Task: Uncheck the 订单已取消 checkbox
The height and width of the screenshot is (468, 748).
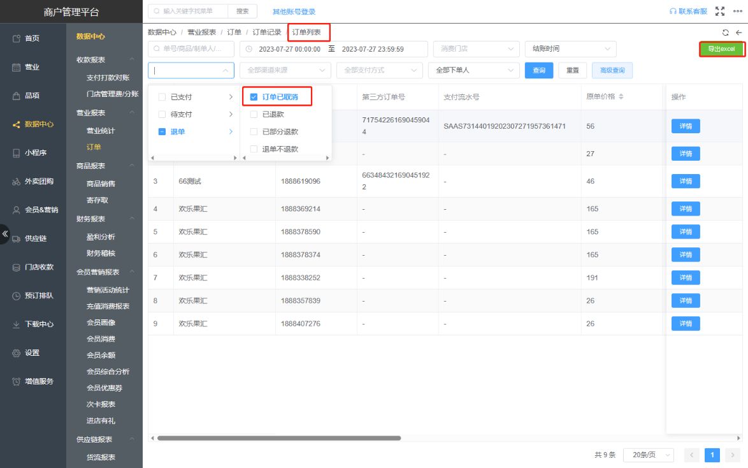Action: click(x=254, y=97)
